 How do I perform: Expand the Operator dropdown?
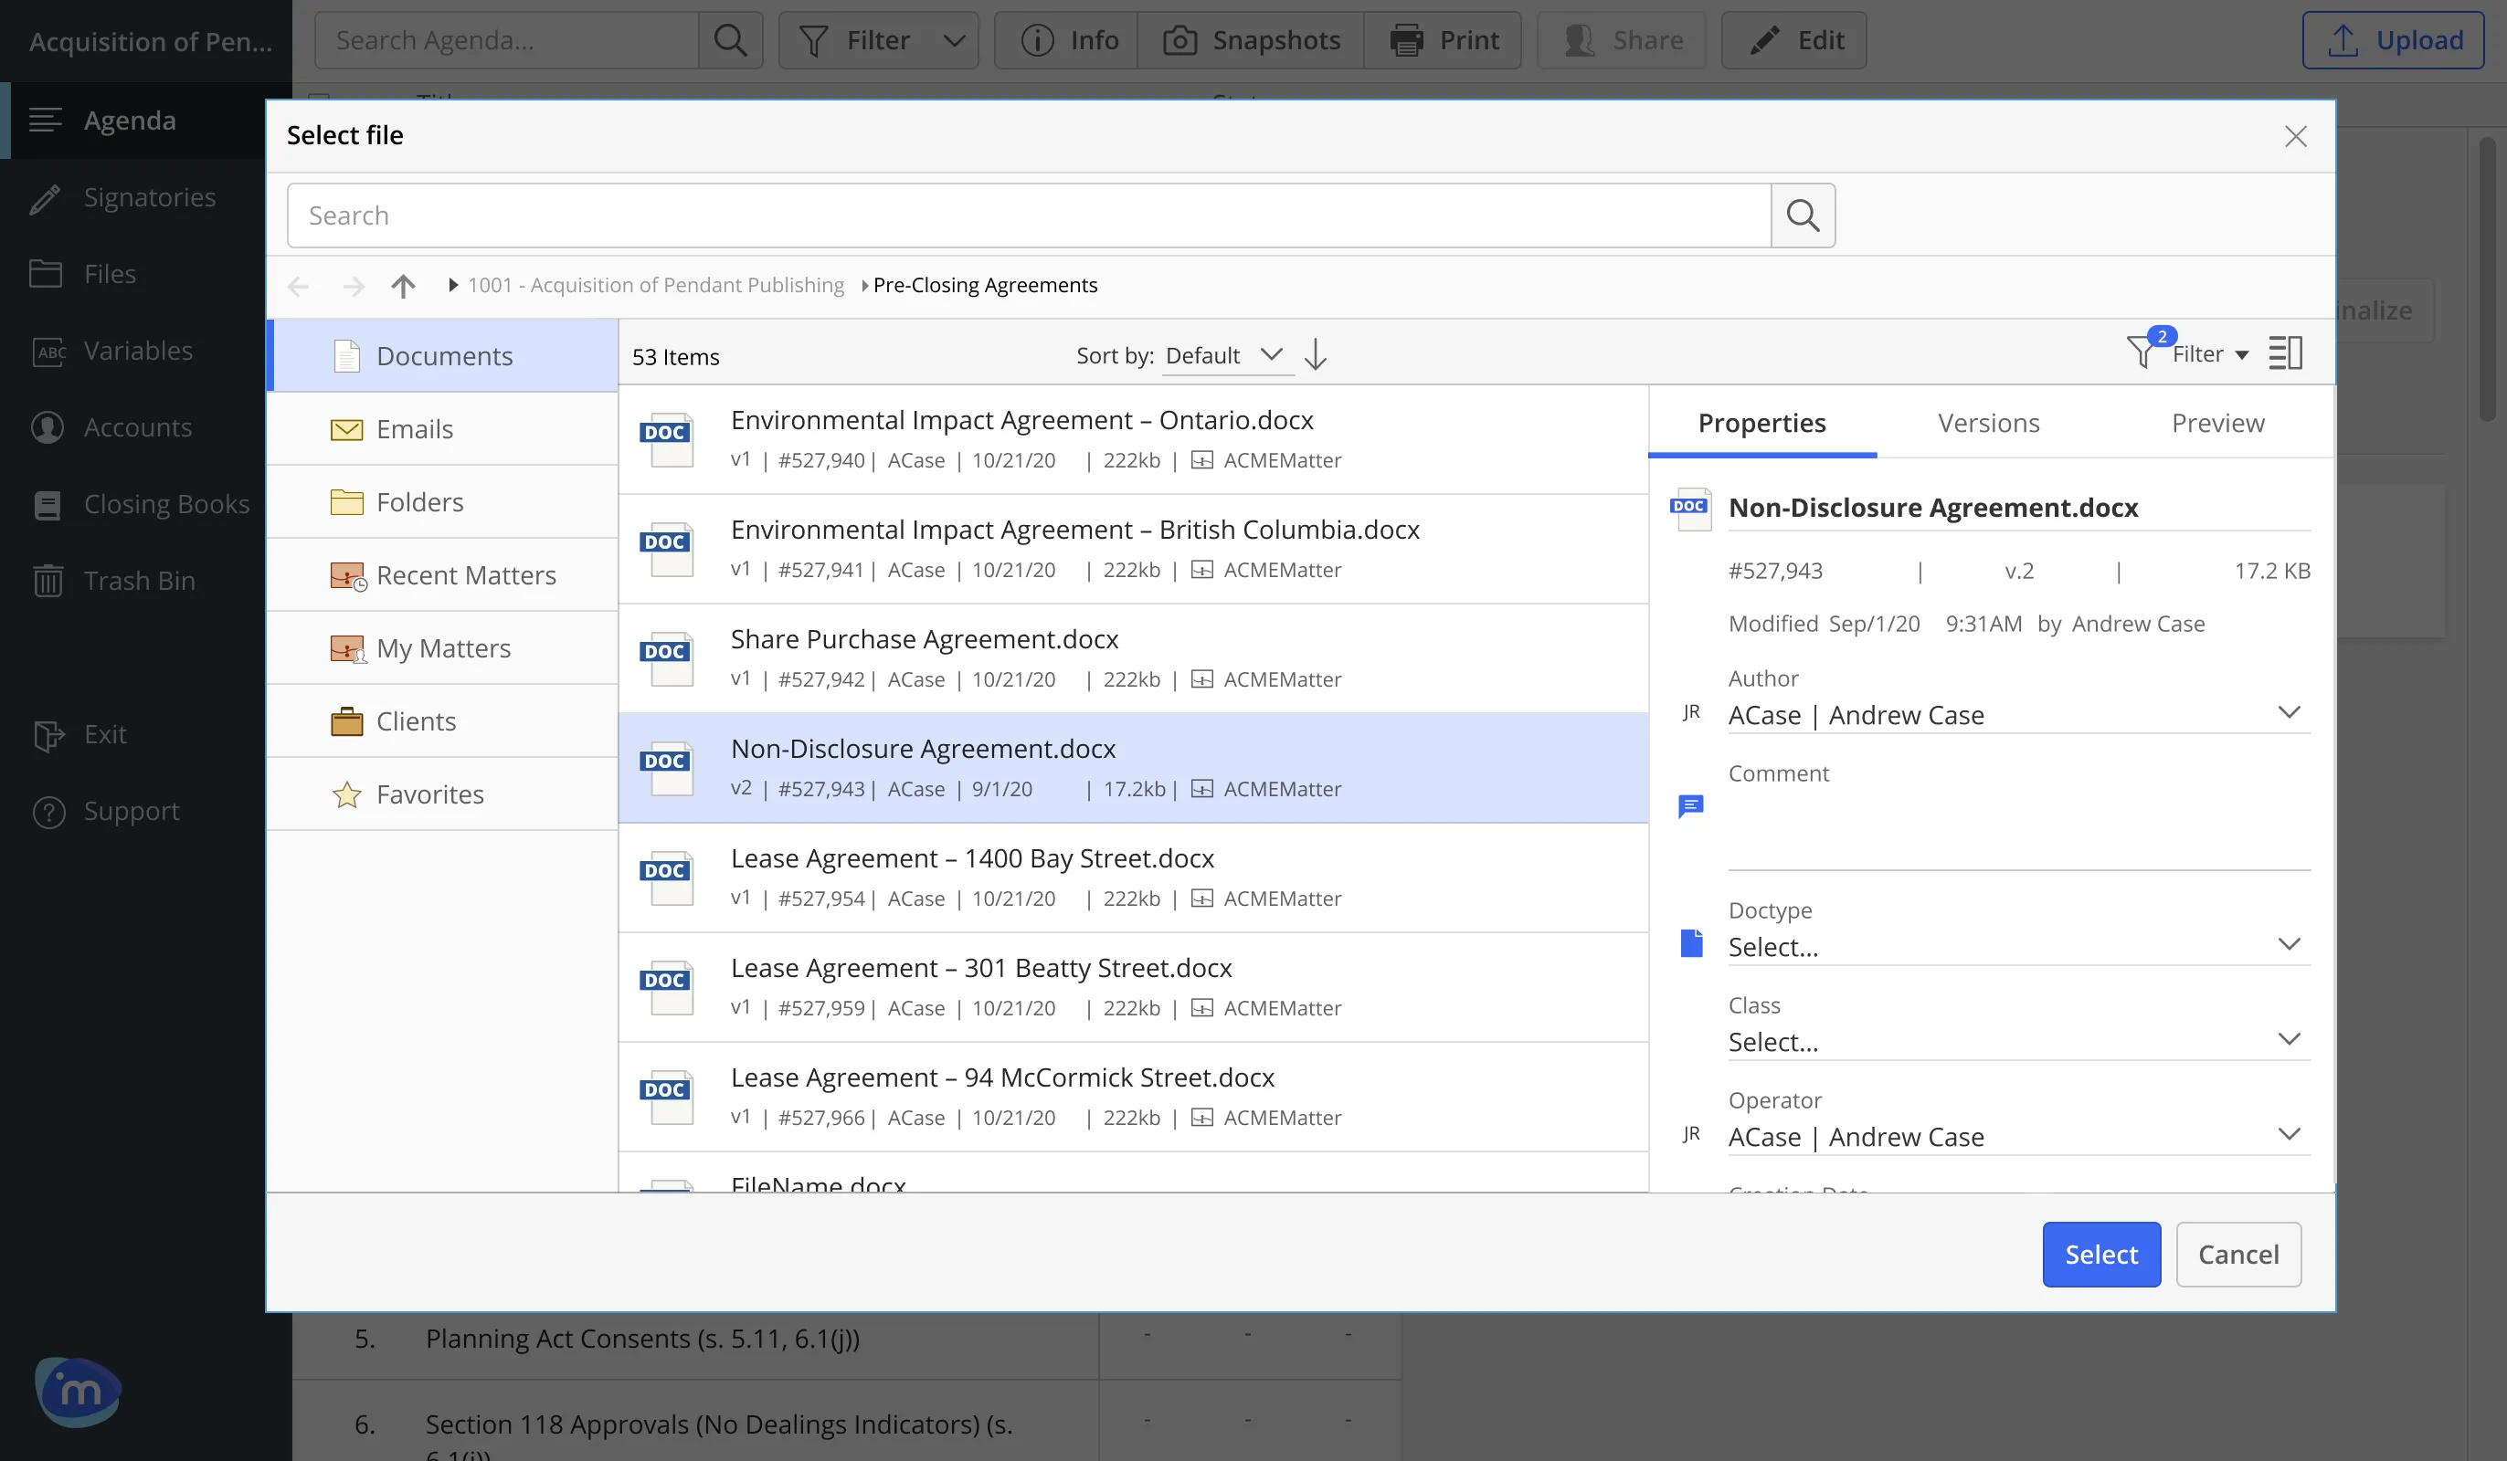(x=2290, y=1134)
